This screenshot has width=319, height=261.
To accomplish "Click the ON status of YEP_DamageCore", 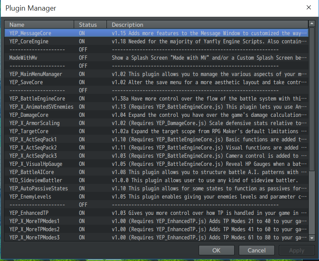I will (x=82, y=115).
